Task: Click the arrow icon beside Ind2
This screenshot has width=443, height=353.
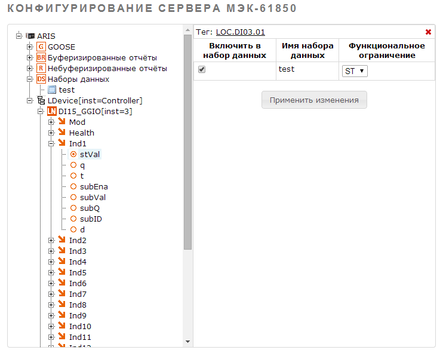Action: click(x=62, y=240)
